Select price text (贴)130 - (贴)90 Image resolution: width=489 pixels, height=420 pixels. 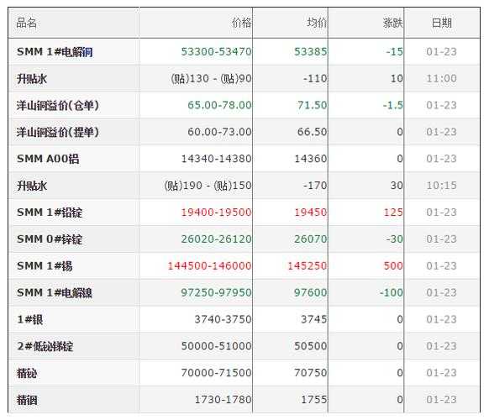[211, 78]
